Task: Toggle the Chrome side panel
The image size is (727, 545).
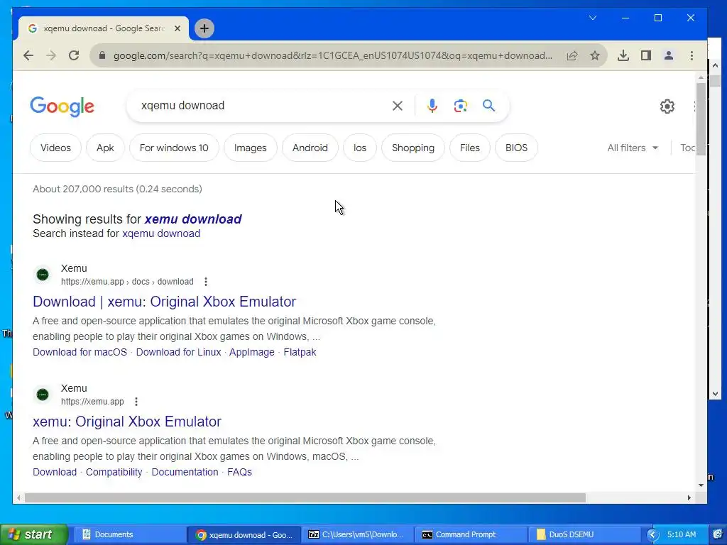Action: click(x=646, y=55)
